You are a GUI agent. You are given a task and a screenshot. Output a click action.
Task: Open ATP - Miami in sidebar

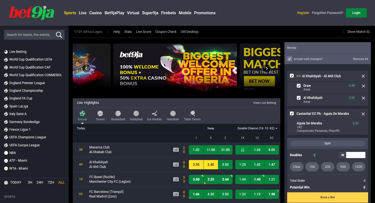(18, 161)
